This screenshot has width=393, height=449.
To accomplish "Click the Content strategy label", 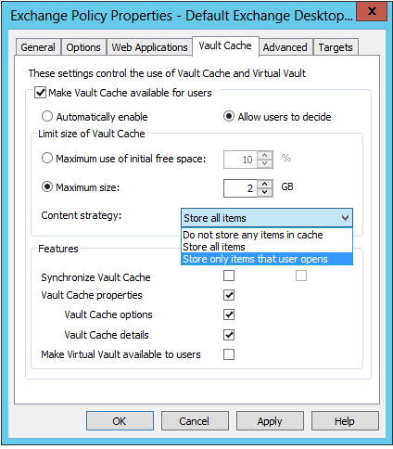I will [82, 215].
